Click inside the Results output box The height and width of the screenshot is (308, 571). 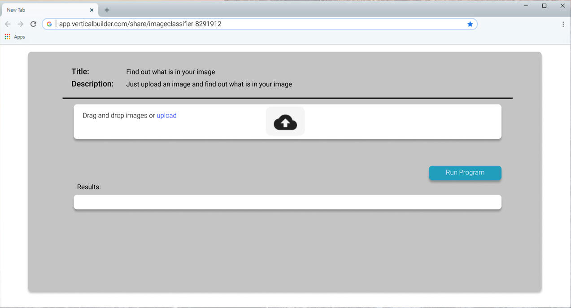pos(287,202)
